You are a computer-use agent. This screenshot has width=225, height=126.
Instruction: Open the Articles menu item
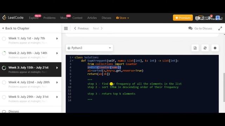click(x=92, y=18)
